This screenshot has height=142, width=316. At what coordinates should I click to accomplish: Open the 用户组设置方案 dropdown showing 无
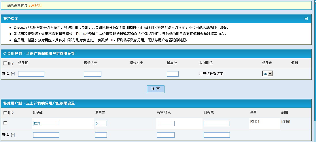point(267,74)
